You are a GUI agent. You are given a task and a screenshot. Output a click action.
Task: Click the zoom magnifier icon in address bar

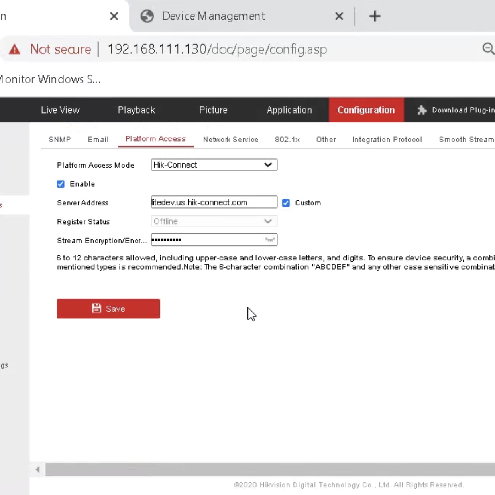point(488,49)
